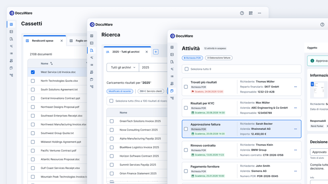
Task: Uncheck West Service Ltd Invoice.doc checkbox
Action: pos(33,72)
